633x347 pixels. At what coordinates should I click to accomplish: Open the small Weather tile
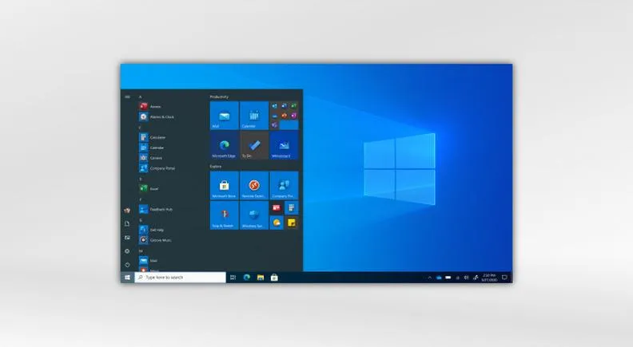point(277,223)
